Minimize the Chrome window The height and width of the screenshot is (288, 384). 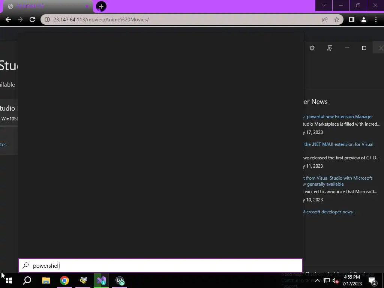(x=340, y=5)
